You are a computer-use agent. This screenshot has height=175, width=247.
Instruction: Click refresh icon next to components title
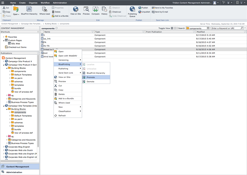tap(56, 28)
